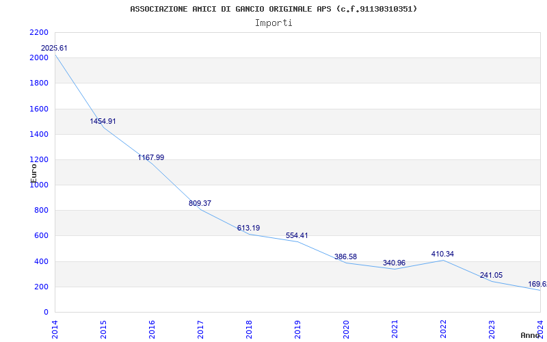Select x-axis year 2022

point(442,329)
